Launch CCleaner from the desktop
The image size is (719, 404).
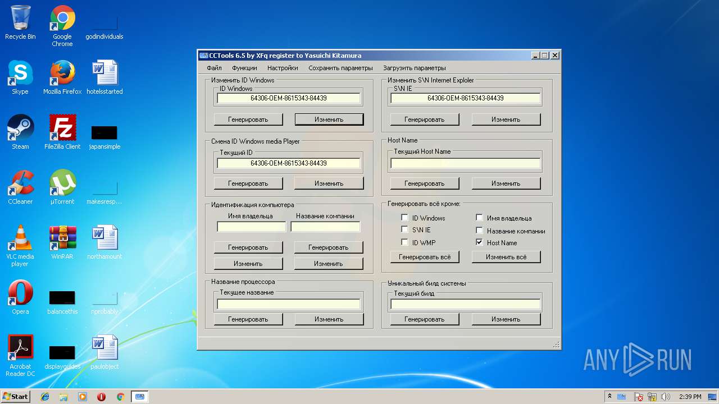click(x=20, y=187)
